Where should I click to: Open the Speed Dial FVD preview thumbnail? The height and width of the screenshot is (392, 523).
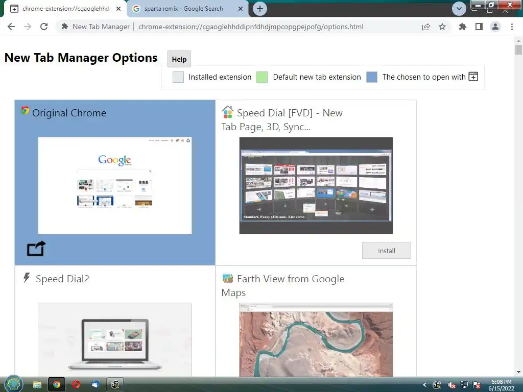click(x=316, y=185)
